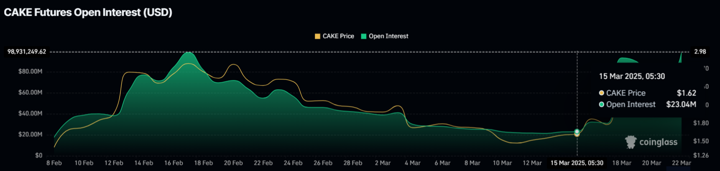This screenshot has height=171, width=720.
Task: Click the 22 Mar date label
Action: coord(682,163)
